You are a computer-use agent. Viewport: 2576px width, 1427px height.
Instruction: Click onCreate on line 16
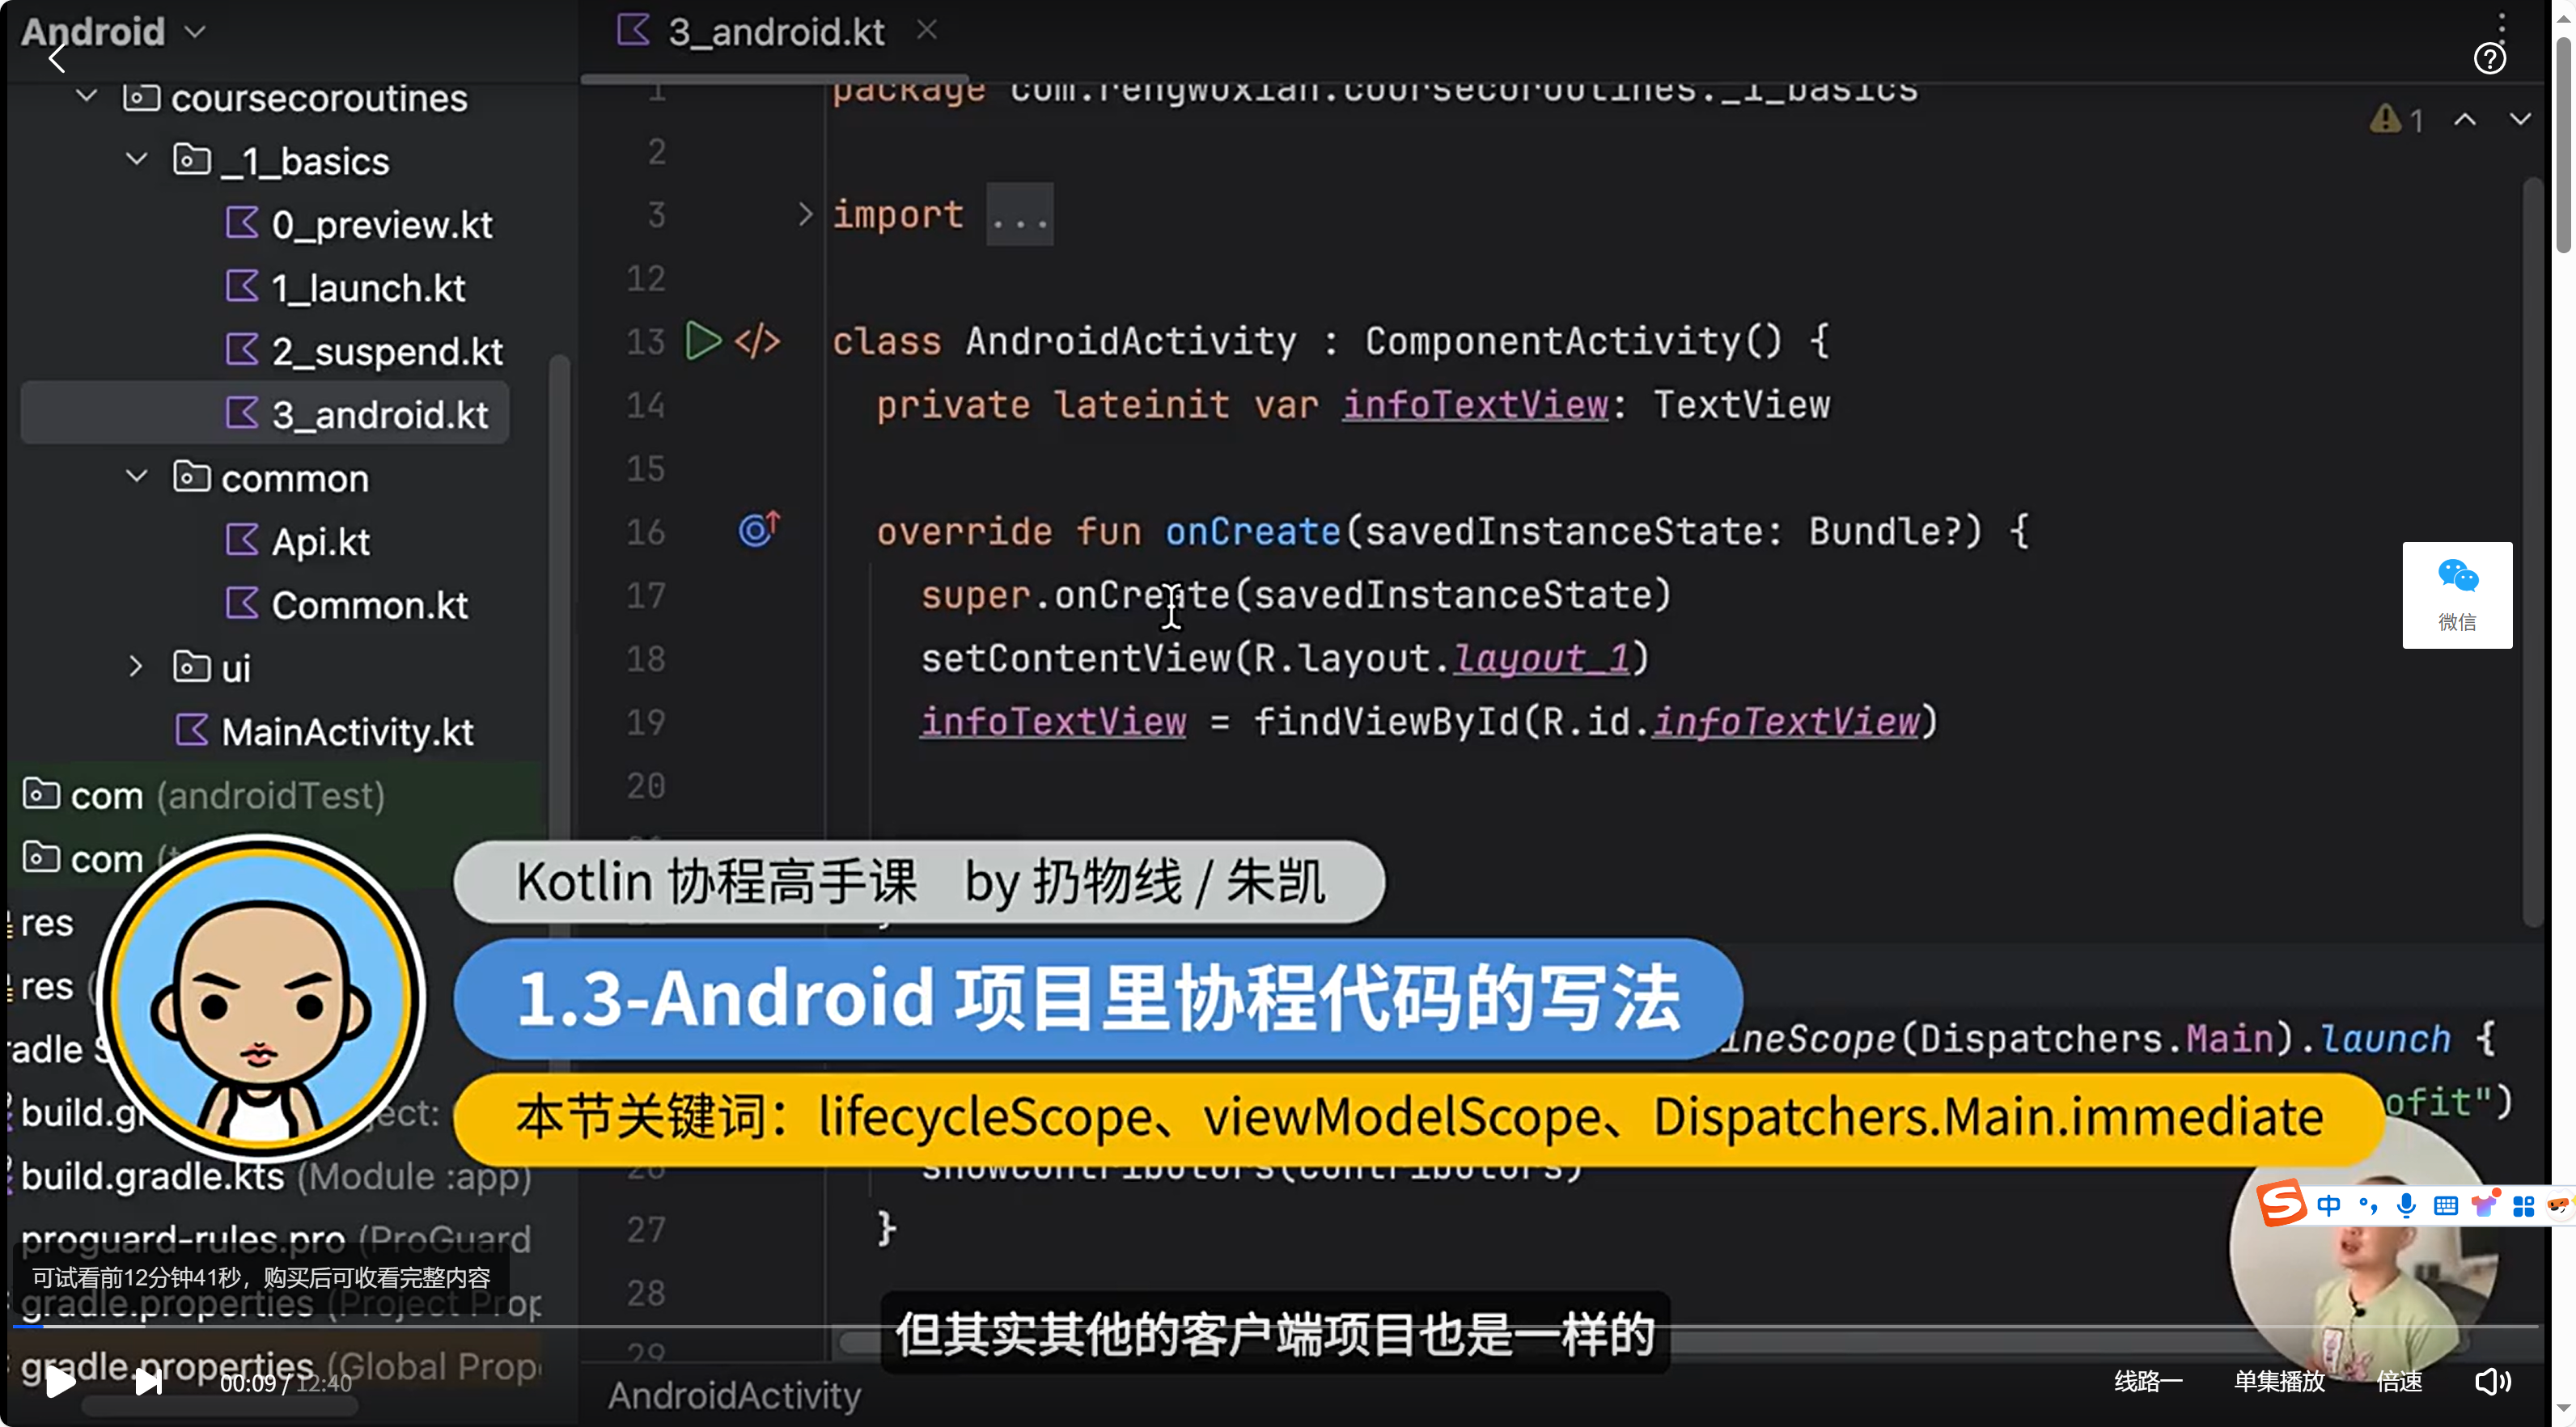[1252, 531]
